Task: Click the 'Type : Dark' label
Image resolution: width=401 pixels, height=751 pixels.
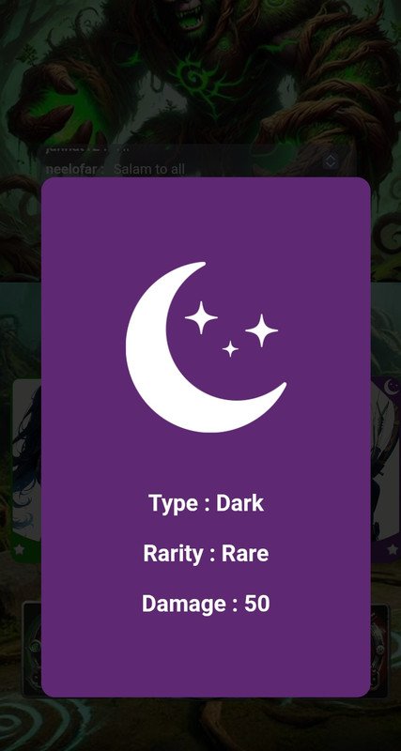Action: tap(206, 503)
